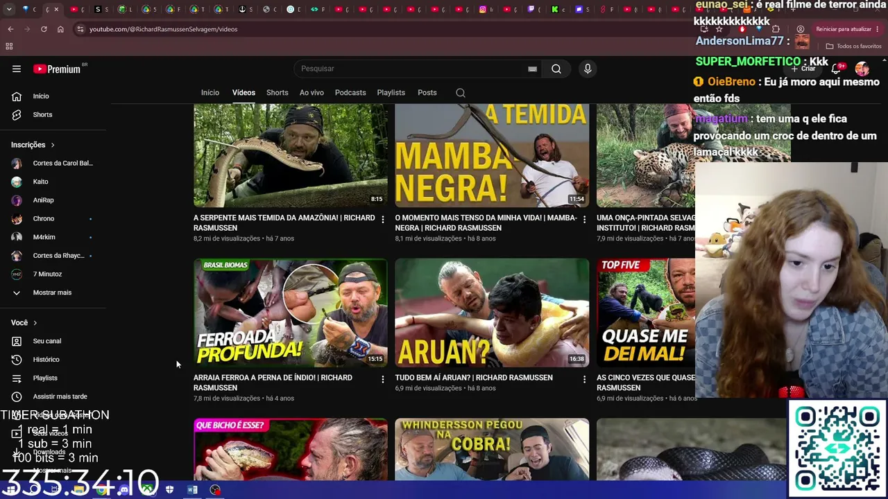Select the channel Vídeos tab

(244, 93)
